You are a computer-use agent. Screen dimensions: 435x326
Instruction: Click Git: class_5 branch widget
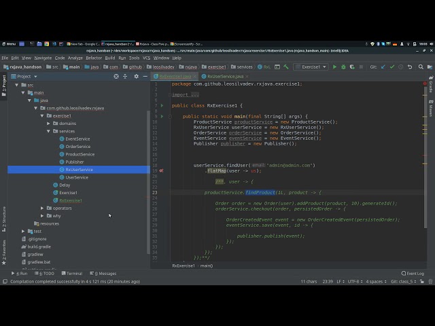tap(404, 281)
